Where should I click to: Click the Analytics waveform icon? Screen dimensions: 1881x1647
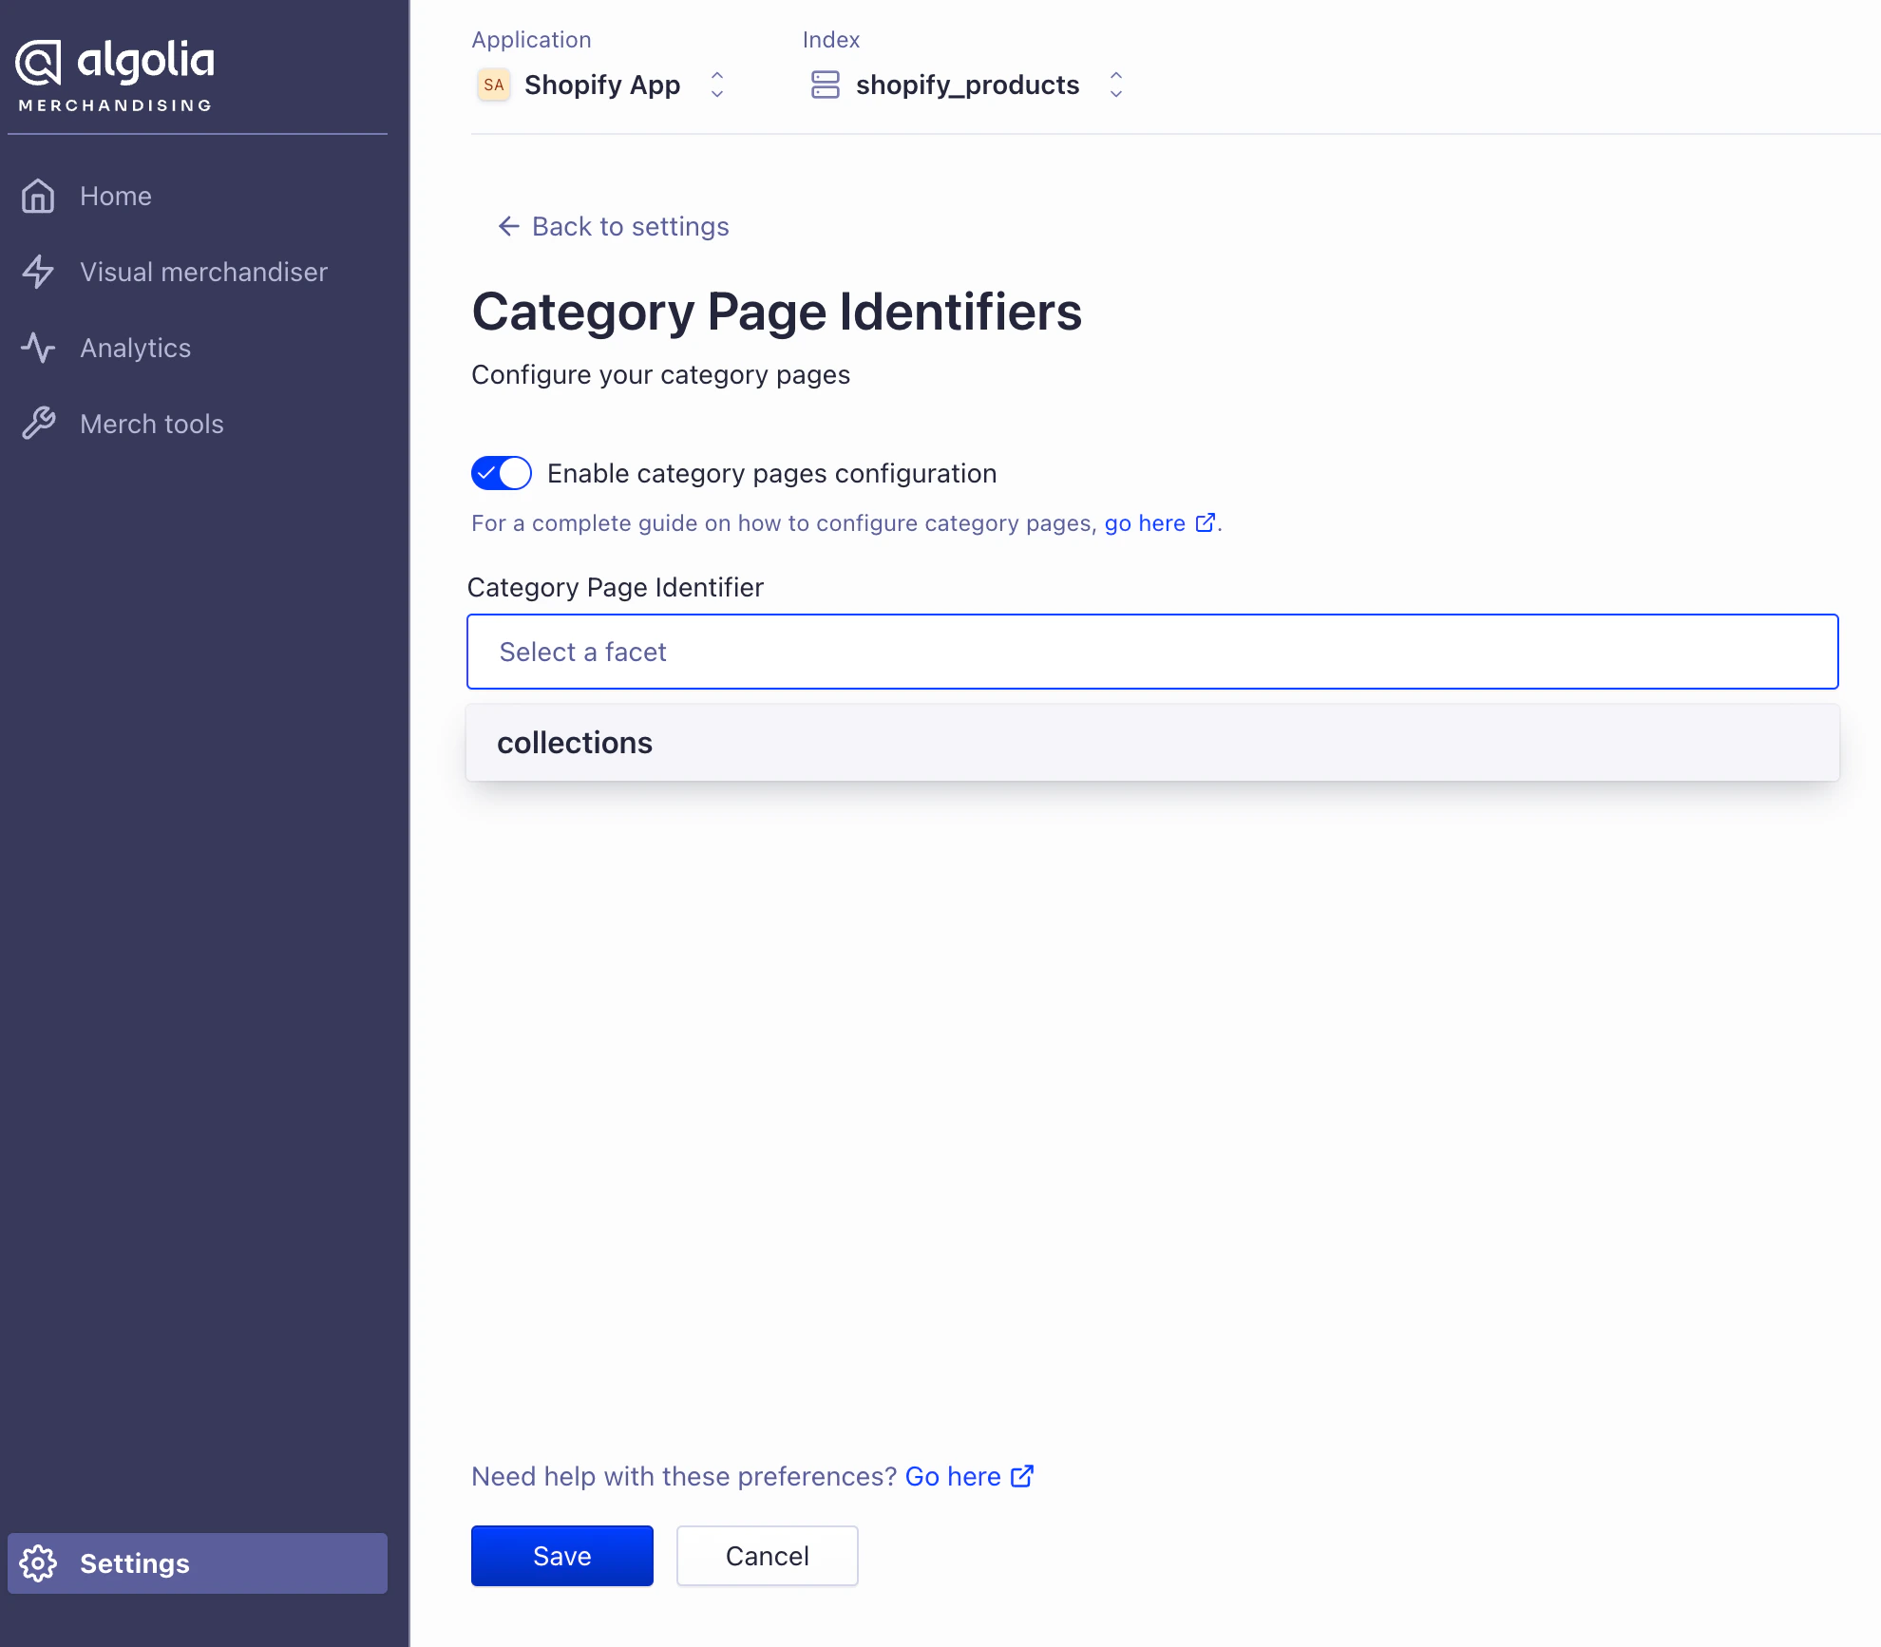coord(38,348)
